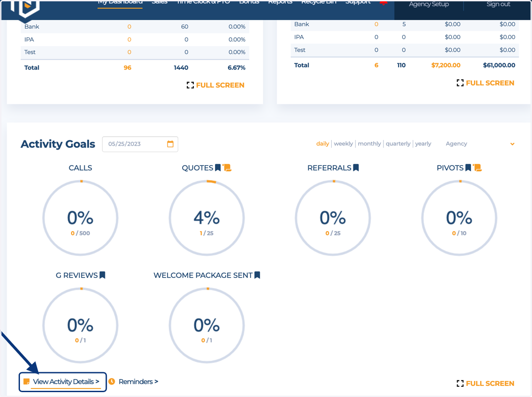Click the bookmark icon next to PIVOTS
The image size is (532, 397).
pyautogui.click(x=468, y=168)
